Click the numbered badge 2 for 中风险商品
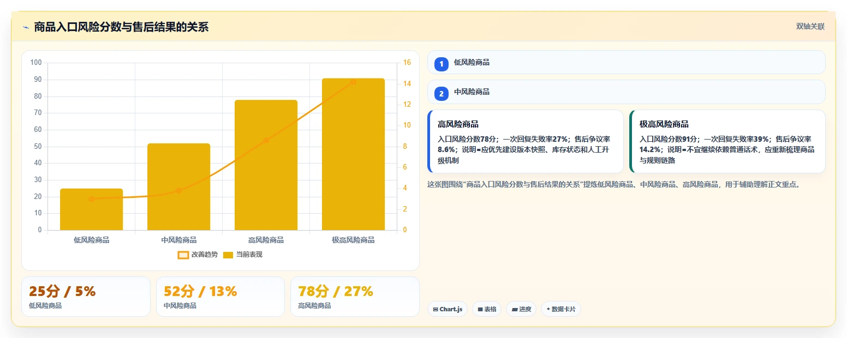This screenshot has height=338, width=847. click(x=442, y=93)
